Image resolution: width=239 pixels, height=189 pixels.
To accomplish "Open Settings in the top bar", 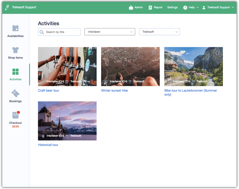I will 172,8.
